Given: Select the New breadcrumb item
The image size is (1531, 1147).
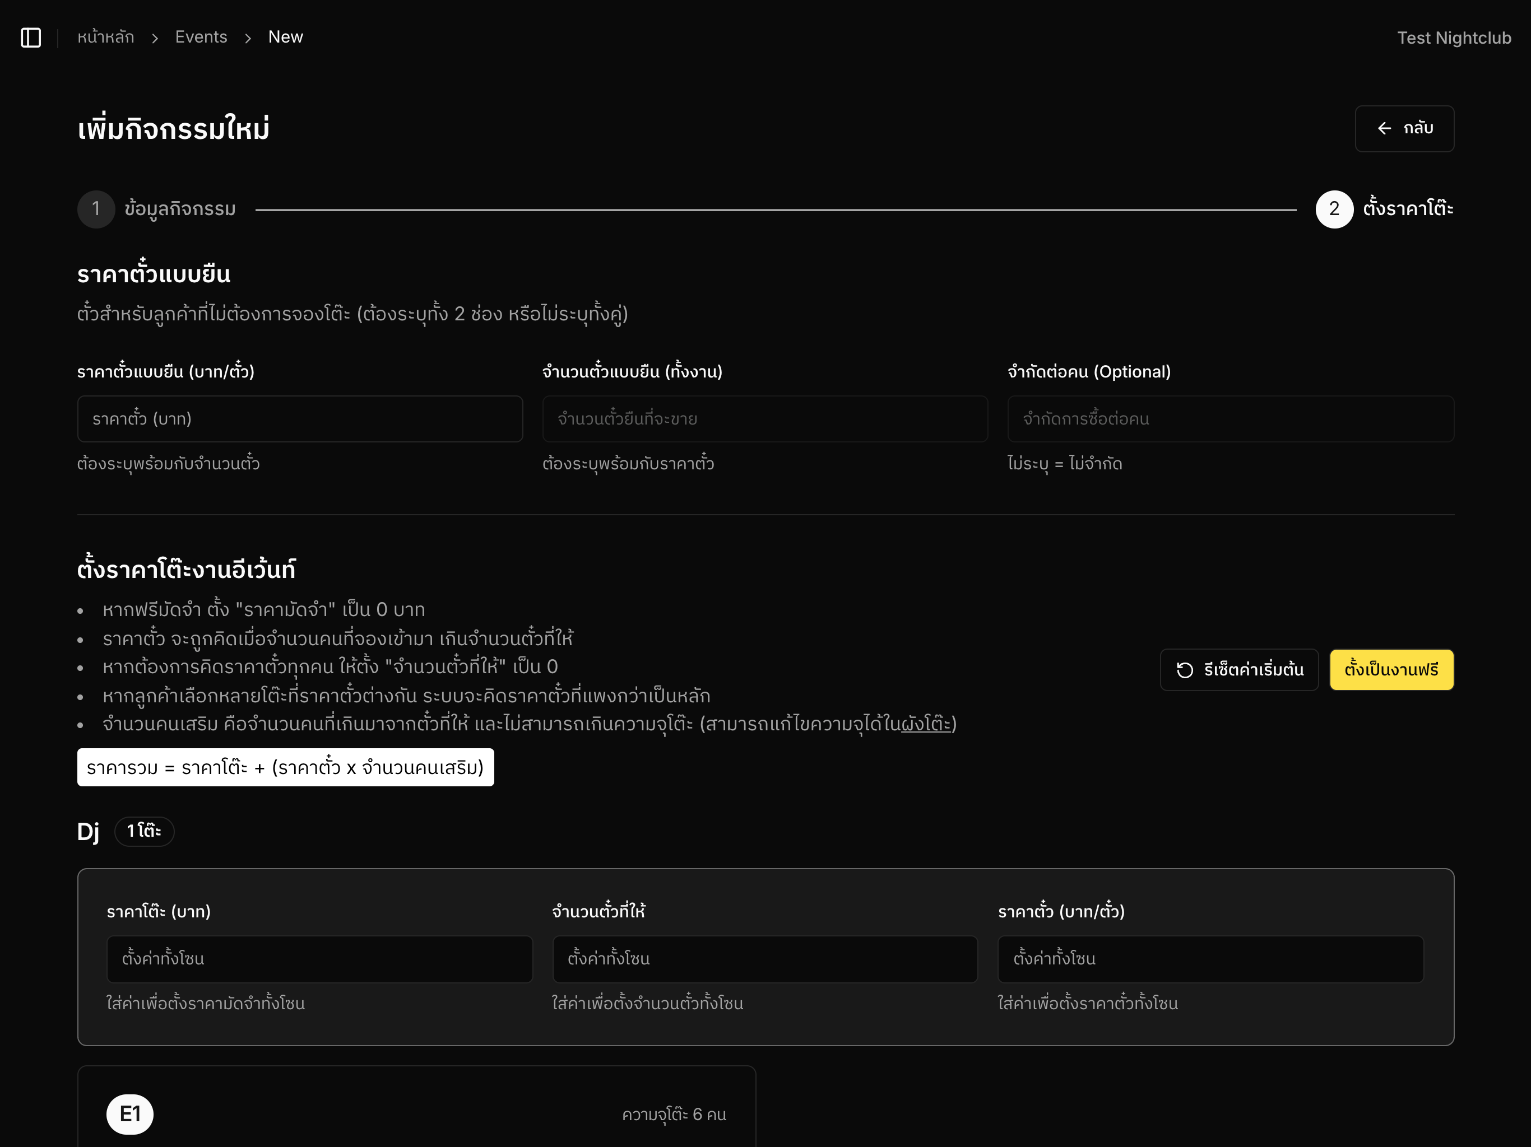Looking at the screenshot, I should 285,38.
